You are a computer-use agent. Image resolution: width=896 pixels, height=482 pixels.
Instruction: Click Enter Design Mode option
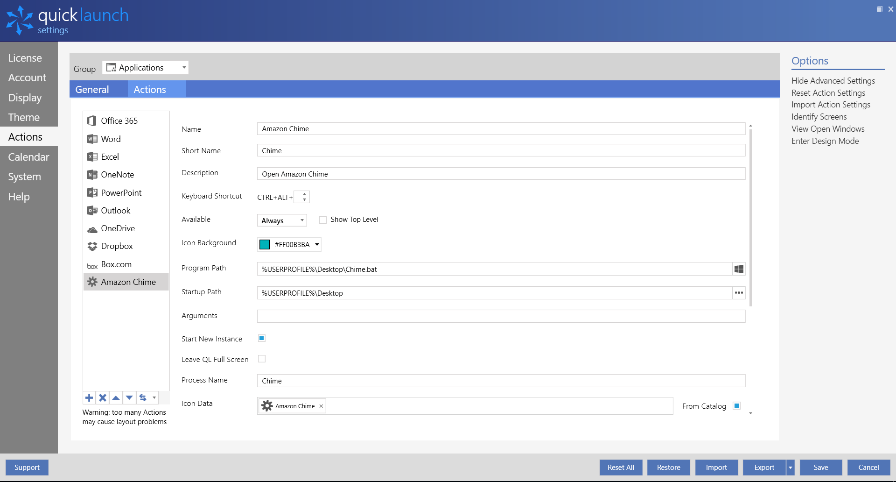coord(825,141)
